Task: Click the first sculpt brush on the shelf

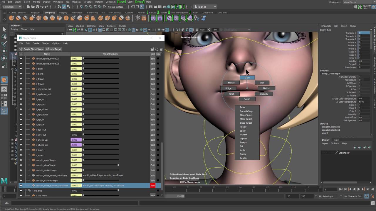Action: (11, 18)
